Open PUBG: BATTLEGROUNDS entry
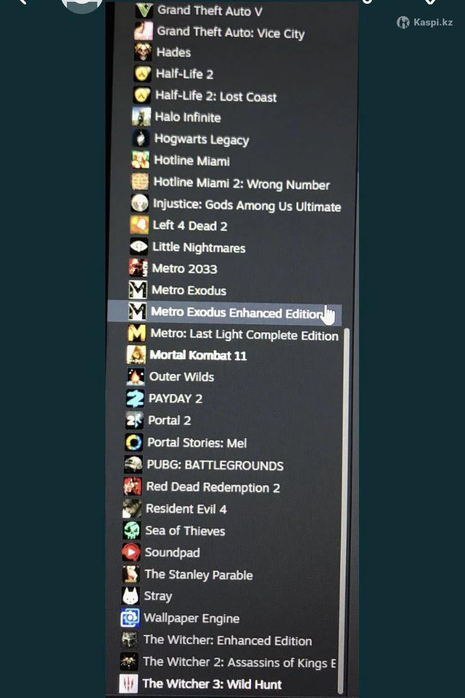 click(215, 465)
